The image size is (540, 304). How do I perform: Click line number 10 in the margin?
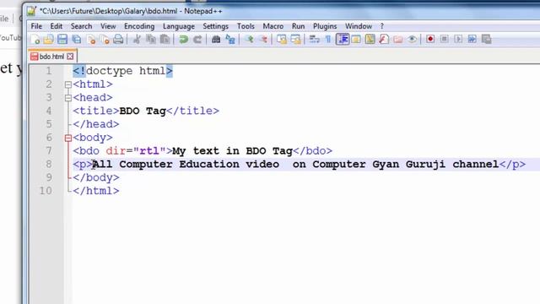tap(46, 191)
